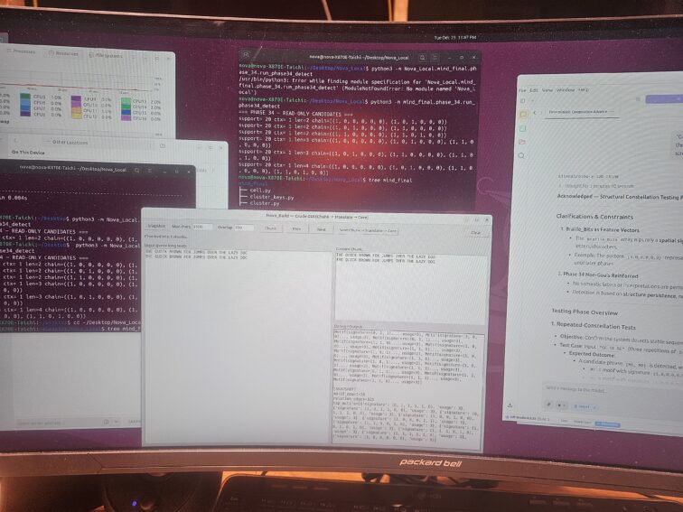Click the CPU12 yellow color swatch

pos(76,116)
